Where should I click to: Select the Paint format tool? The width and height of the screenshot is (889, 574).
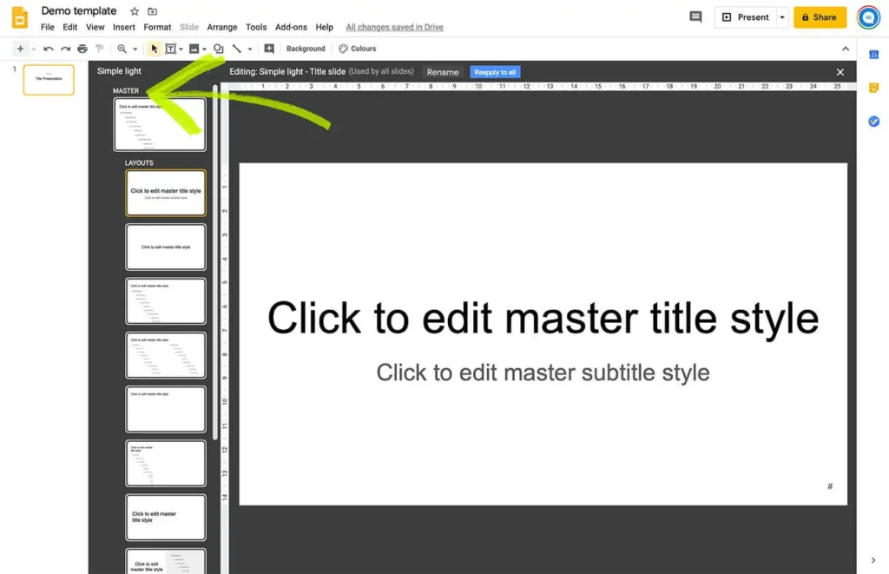100,49
